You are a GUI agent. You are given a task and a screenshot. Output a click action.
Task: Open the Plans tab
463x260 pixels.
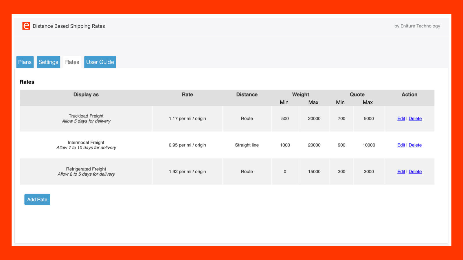point(25,62)
